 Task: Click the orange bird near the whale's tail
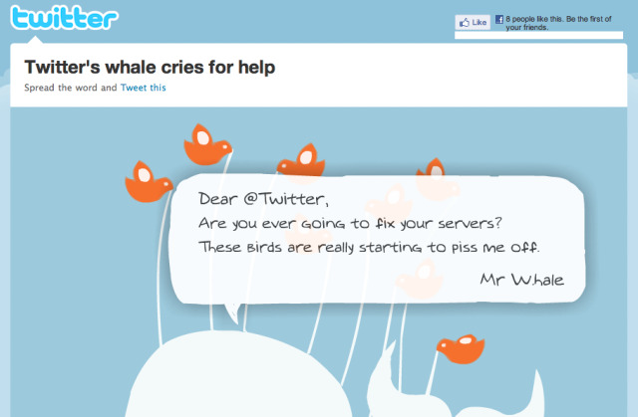pos(461,348)
